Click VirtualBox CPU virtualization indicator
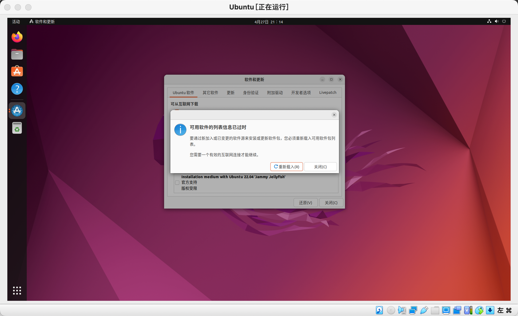The height and width of the screenshot is (316, 518). (x=468, y=310)
